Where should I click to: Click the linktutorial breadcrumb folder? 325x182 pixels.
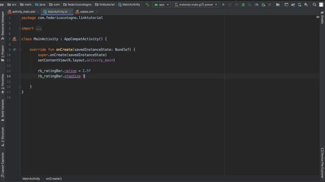point(105,5)
